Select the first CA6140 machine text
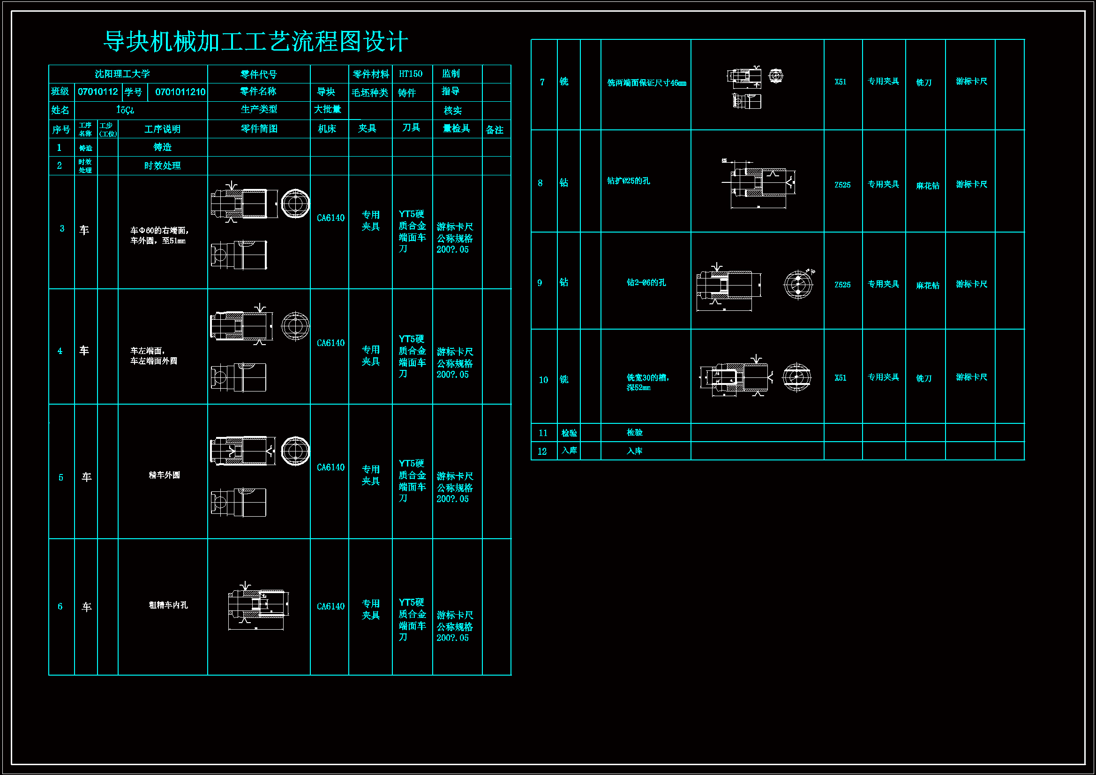1096x775 pixels. (330, 218)
